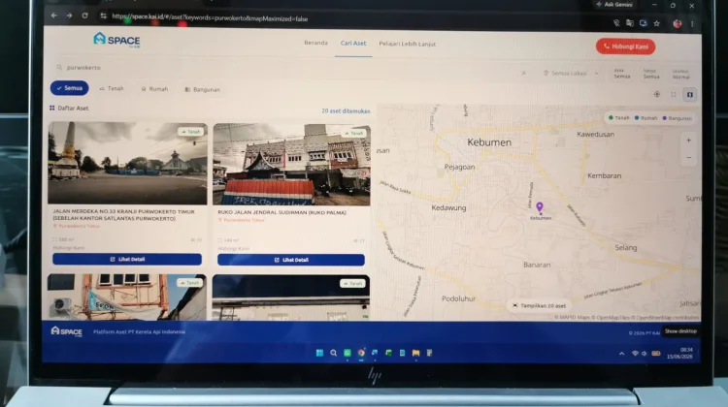Screen dimensions: 728x407
Task: Zoom out the map with minus
Action: point(688,158)
